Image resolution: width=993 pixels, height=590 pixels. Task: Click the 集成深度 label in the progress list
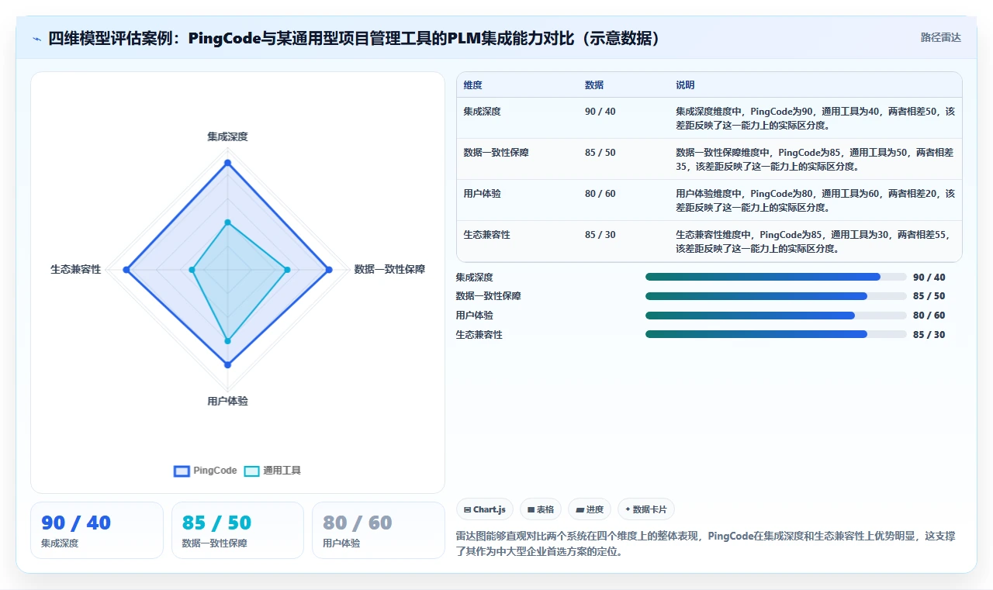click(474, 278)
